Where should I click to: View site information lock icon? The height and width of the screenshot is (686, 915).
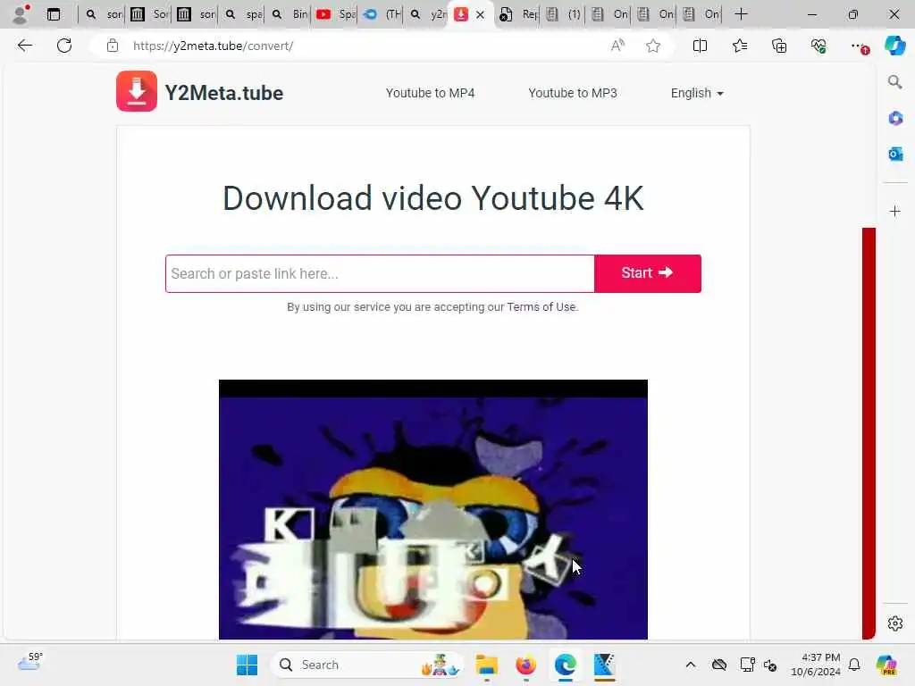113,46
